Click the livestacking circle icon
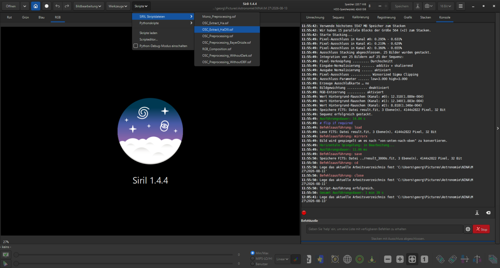Viewport: 500px width, 268px height. click(x=47, y=6)
